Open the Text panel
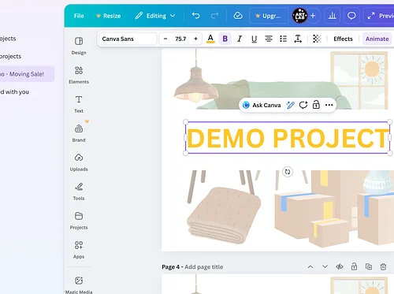The height and width of the screenshot is (294, 394). point(79,104)
